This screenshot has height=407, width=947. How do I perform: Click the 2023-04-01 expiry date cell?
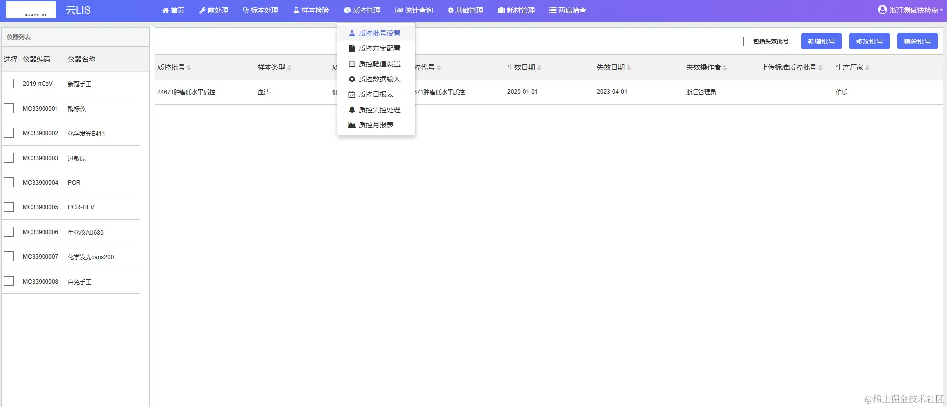click(612, 92)
